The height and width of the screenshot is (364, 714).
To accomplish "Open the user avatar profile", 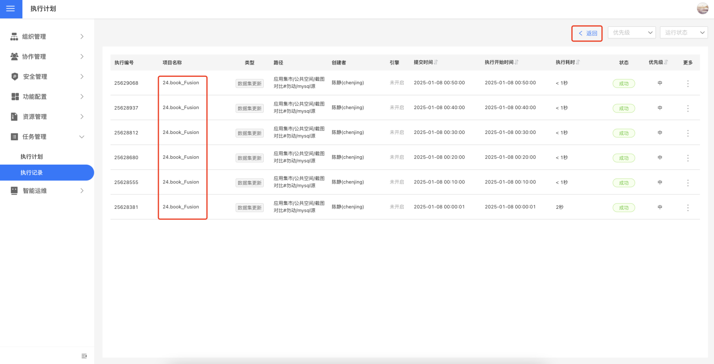I will click(703, 8).
